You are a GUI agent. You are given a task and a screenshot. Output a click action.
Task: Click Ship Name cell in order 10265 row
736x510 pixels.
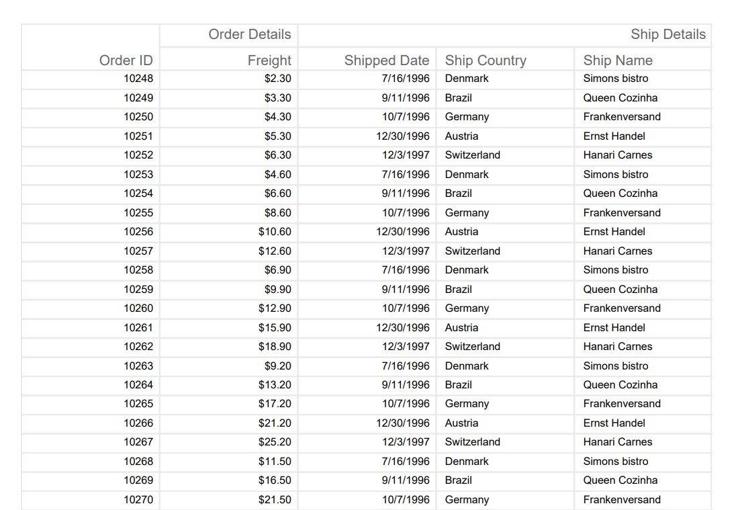click(622, 404)
